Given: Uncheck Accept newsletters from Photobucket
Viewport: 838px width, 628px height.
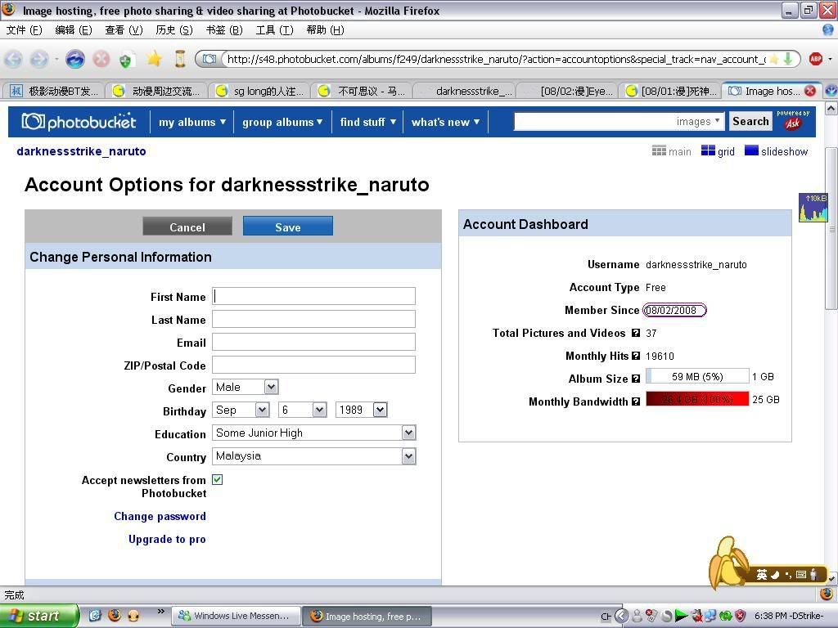Looking at the screenshot, I should tap(217, 480).
